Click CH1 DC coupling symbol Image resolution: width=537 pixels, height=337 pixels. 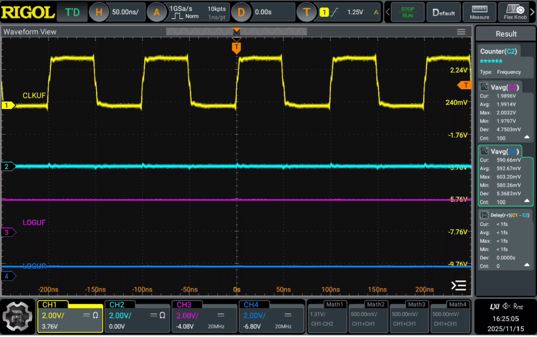pos(87,316)
